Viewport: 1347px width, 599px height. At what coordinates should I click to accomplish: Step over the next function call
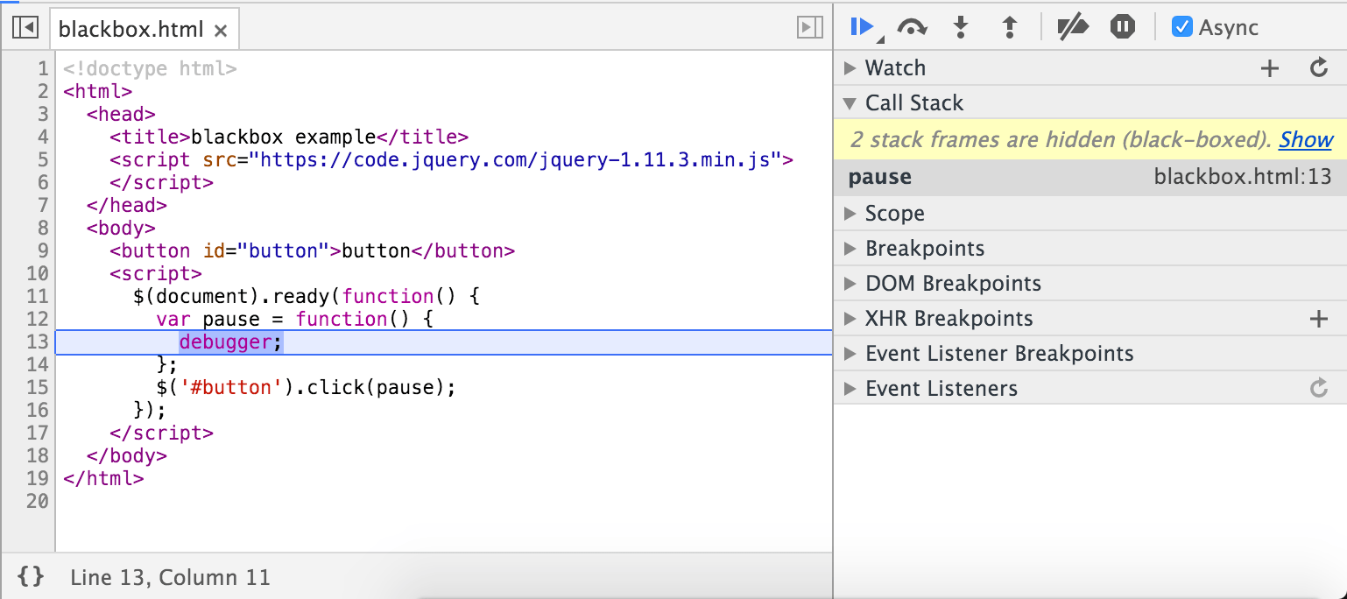point(912,27)
